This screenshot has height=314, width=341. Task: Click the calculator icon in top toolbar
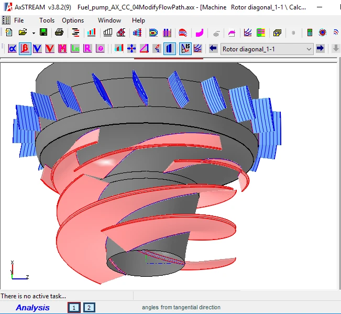(310, 33)
